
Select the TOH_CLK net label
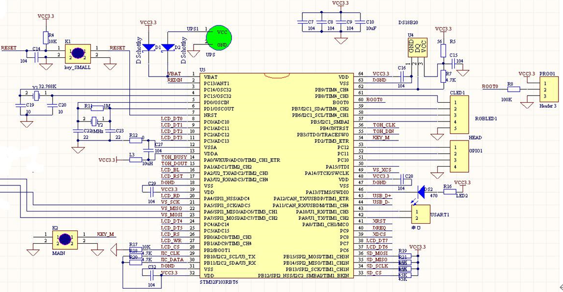[384, 125]
